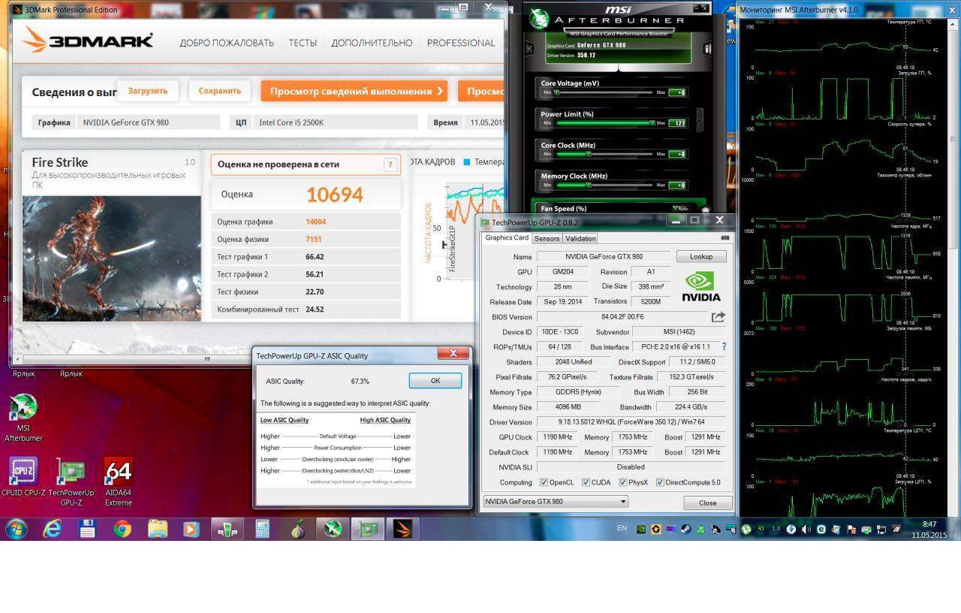Open the Windows Start menu
The width and height of the screenshot is (961, 613).
pyautogui.click(x=16, y=529)
